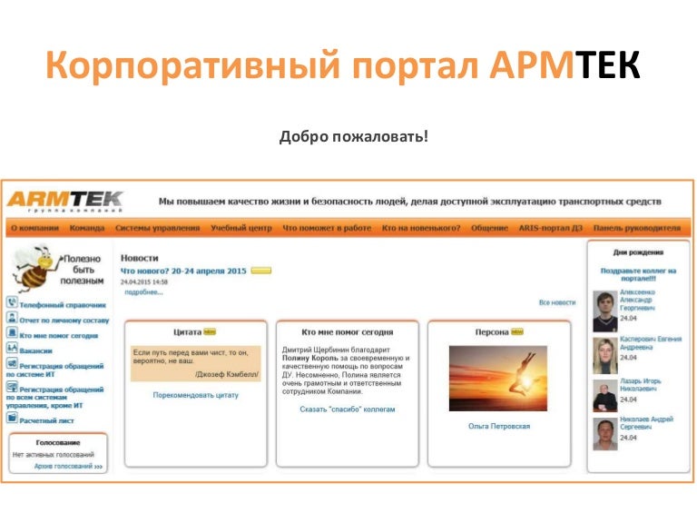
Task: Click Алексеенко Александр's birthday photo
Action: point(604,309)
